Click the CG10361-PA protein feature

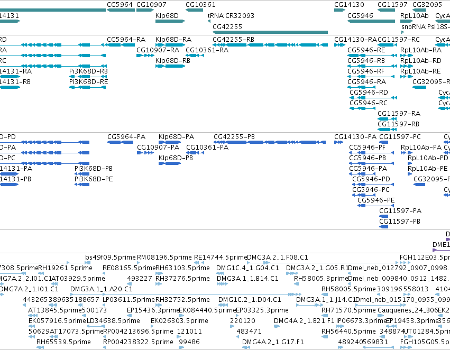[196, 153]
